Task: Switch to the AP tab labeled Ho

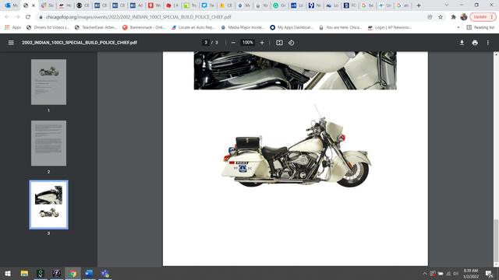Action: tap(65, 5)
